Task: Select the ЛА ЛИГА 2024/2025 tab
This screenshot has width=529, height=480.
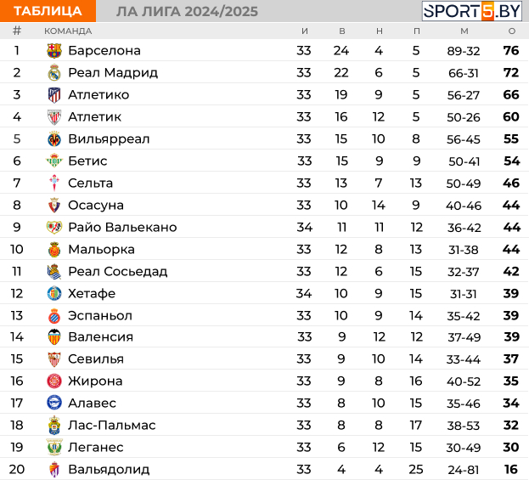Action: (x=188, y=12)
